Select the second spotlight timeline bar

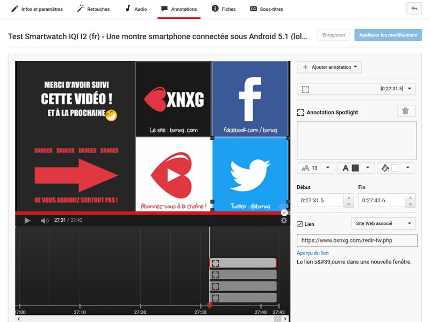tap(243, 275)
